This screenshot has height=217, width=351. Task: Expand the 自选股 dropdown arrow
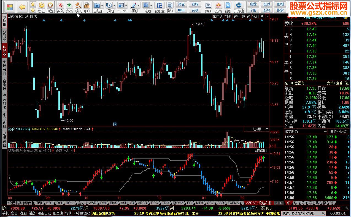click(102, 5)
